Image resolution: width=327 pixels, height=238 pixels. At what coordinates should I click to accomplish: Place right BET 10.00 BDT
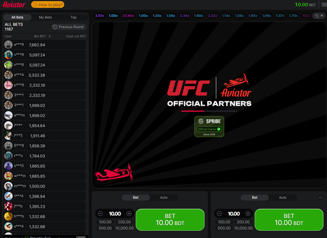(289, 220)
